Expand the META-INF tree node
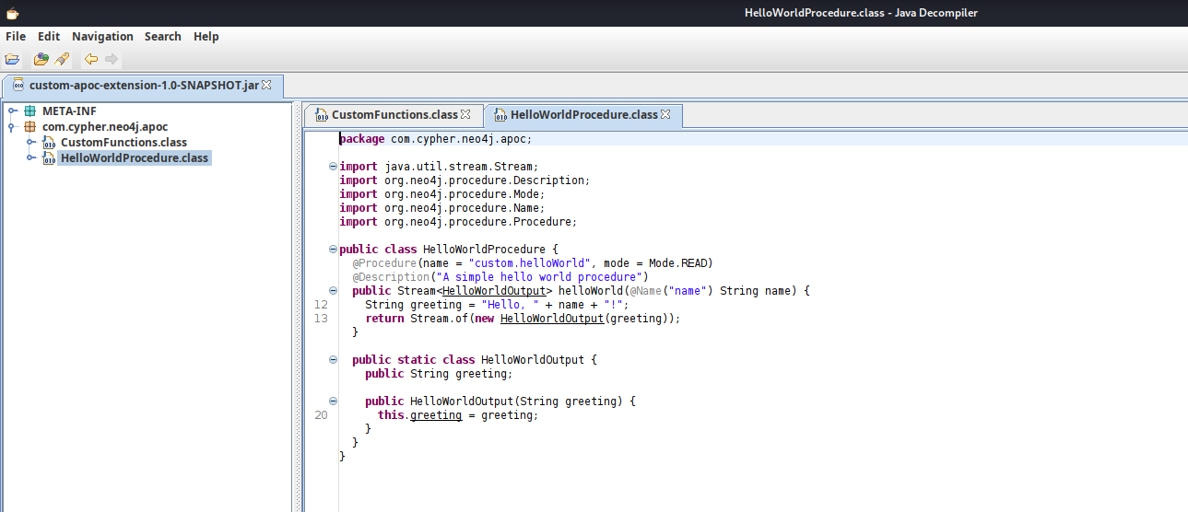 (13, 111)
